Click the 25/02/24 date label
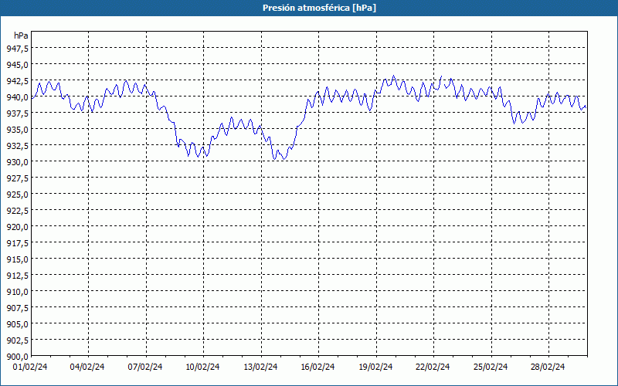Viewport: 618px width, 386px height. [489, 367]
